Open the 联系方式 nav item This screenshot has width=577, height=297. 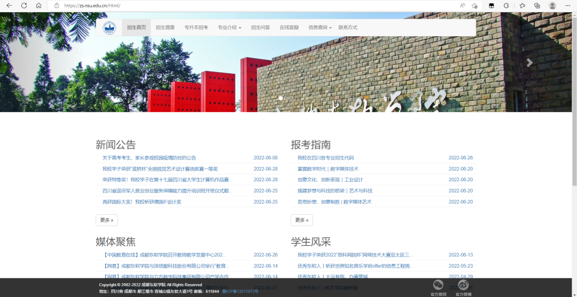coord(348,28)
